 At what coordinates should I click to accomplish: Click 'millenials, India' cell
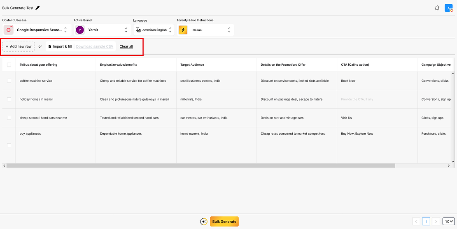point(217,99)
